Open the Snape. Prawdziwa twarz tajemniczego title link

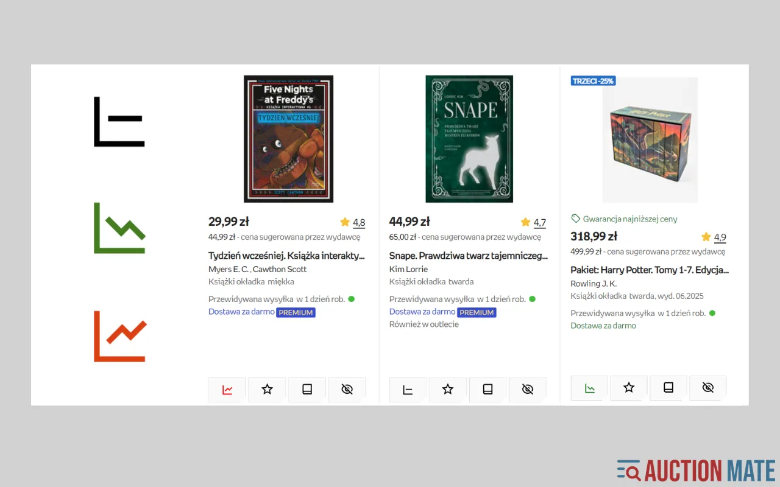pos(468,256)
